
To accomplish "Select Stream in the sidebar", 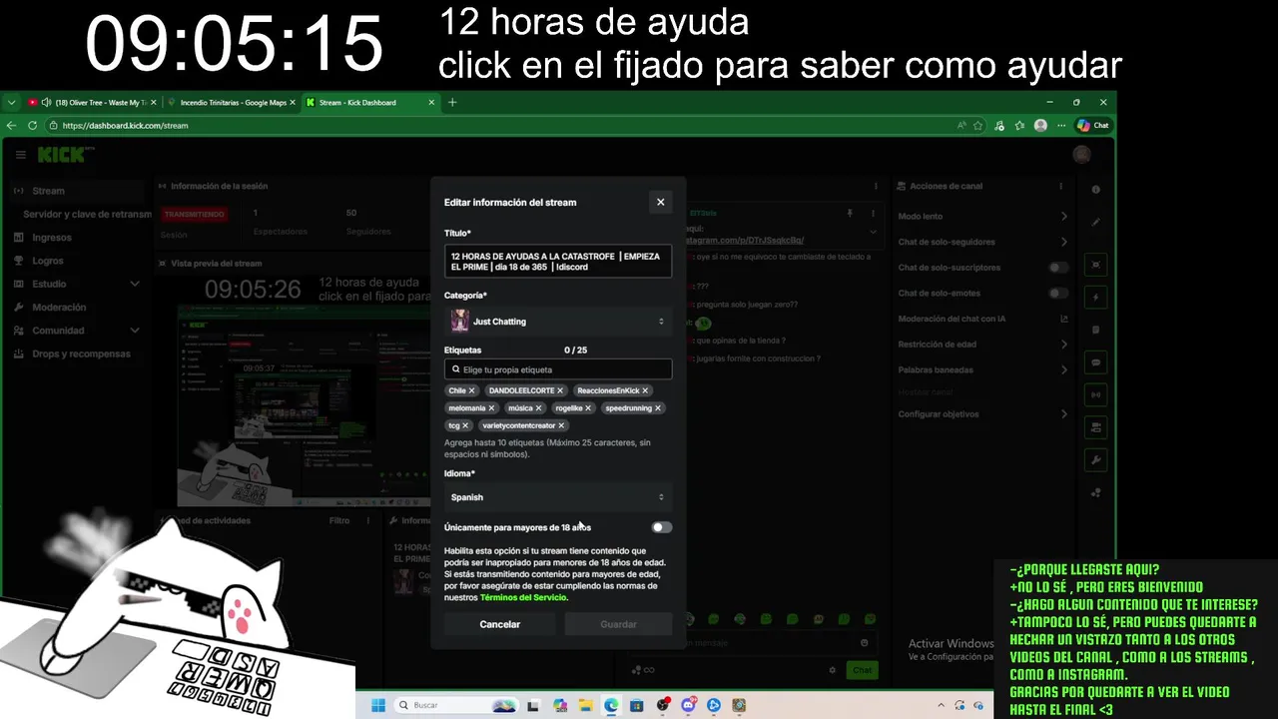I will tap(77, 191).
